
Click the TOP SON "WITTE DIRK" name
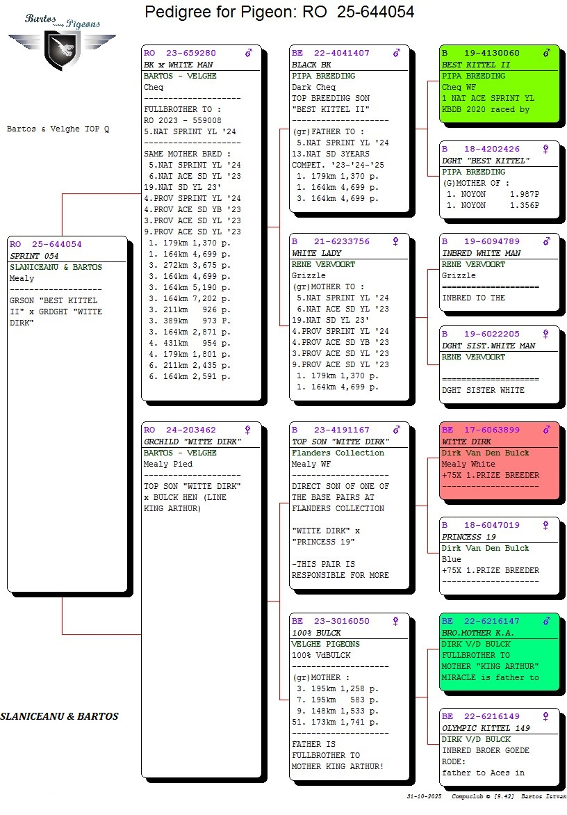pos(340,442)
